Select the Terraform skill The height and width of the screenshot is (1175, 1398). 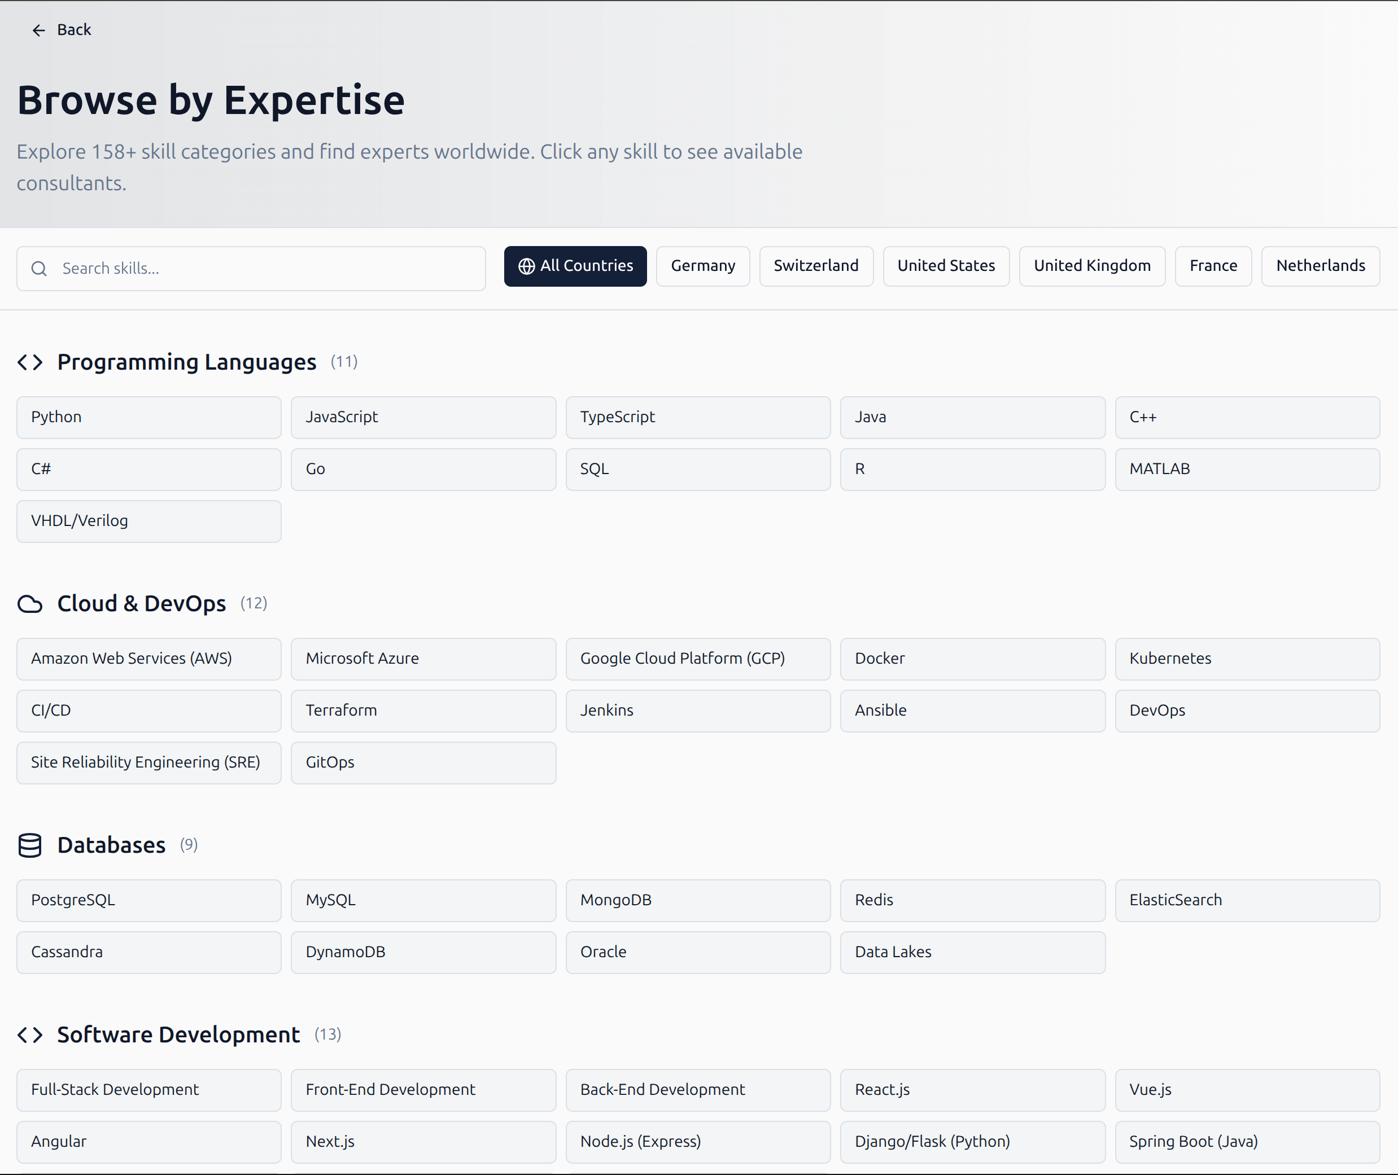[x=423, y=711]
